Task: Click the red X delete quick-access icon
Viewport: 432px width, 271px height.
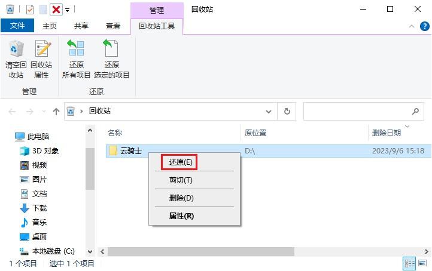Action: tap(56, 10)
